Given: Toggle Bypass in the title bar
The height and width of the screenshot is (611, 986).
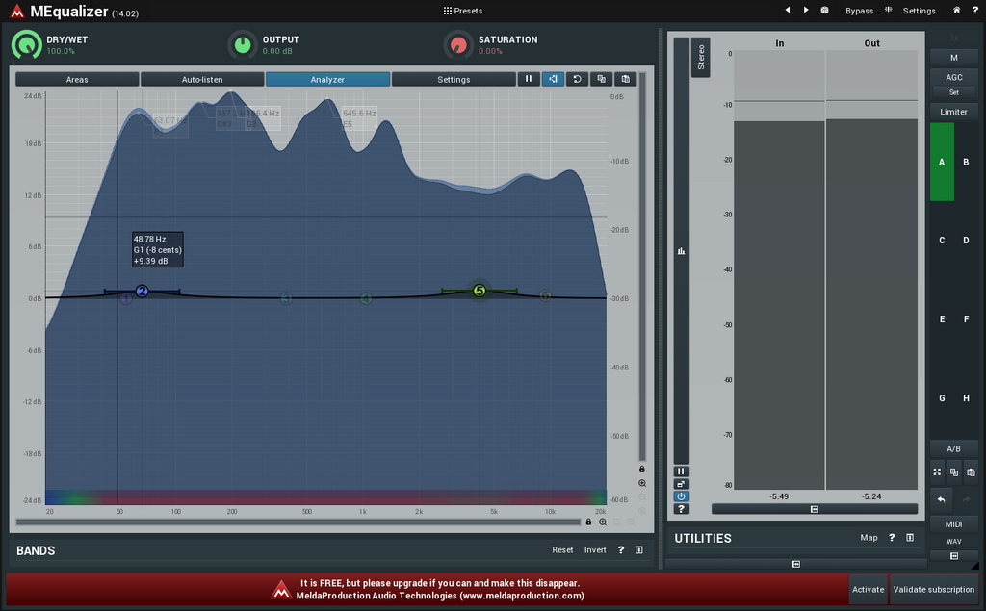Looking at the screenshot, I should click(x=859, y=11).
